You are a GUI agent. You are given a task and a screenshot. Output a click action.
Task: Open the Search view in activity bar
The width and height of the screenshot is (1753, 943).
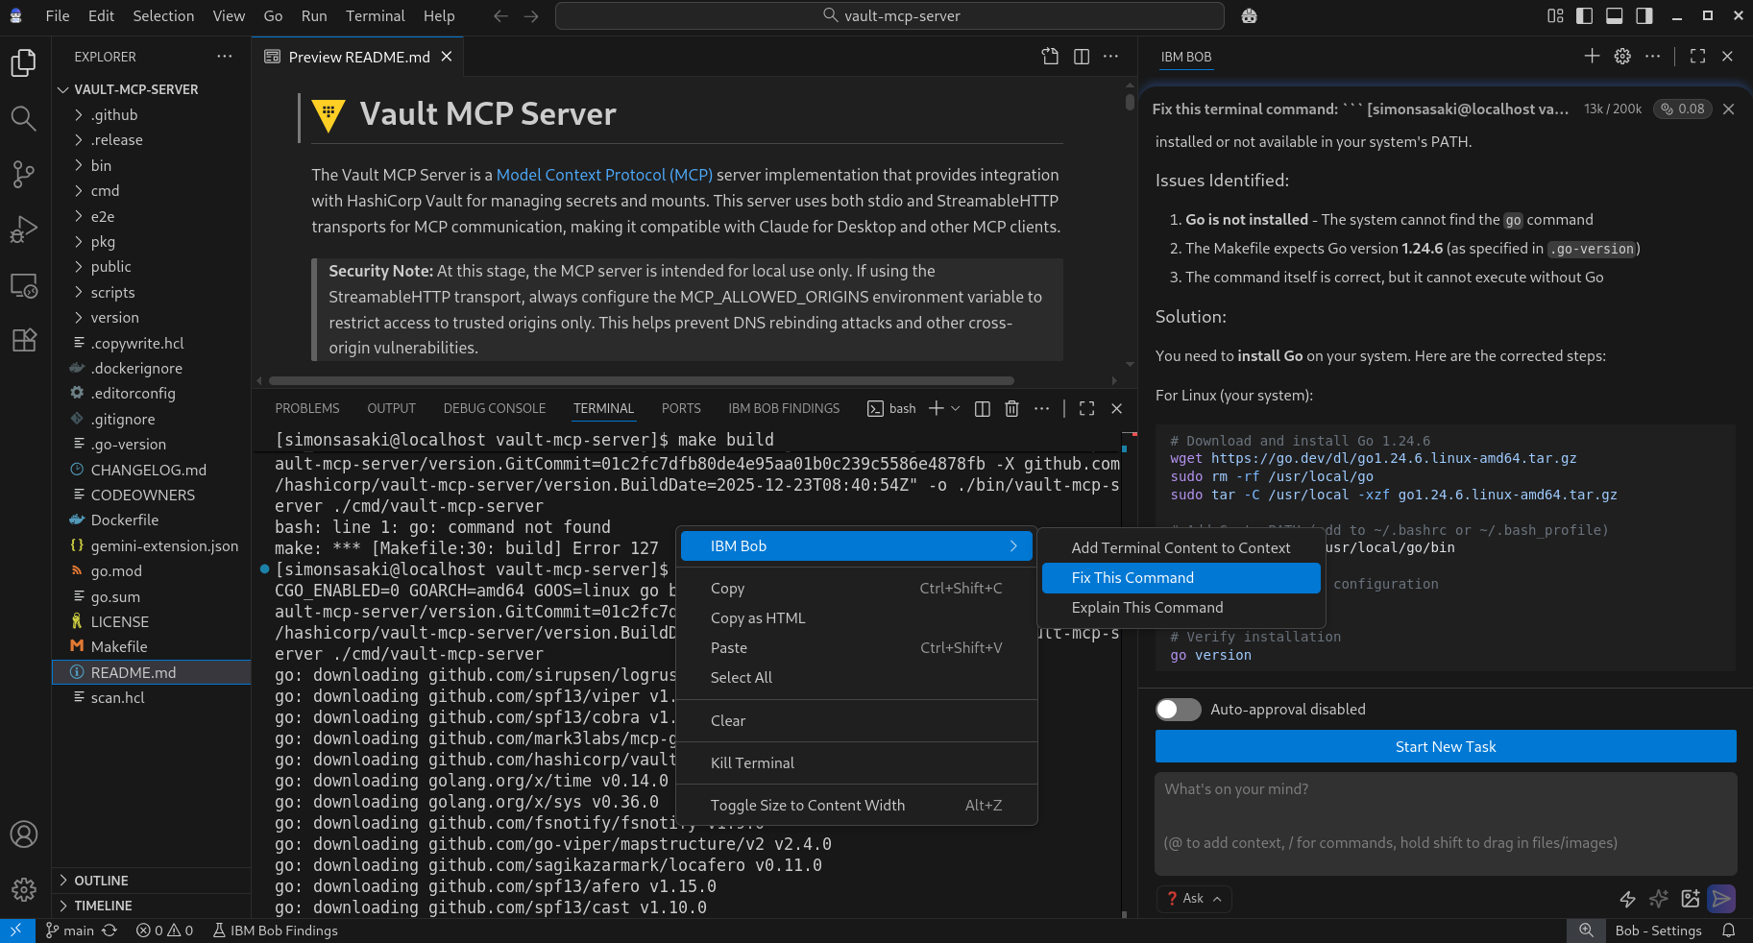(24, 118)
